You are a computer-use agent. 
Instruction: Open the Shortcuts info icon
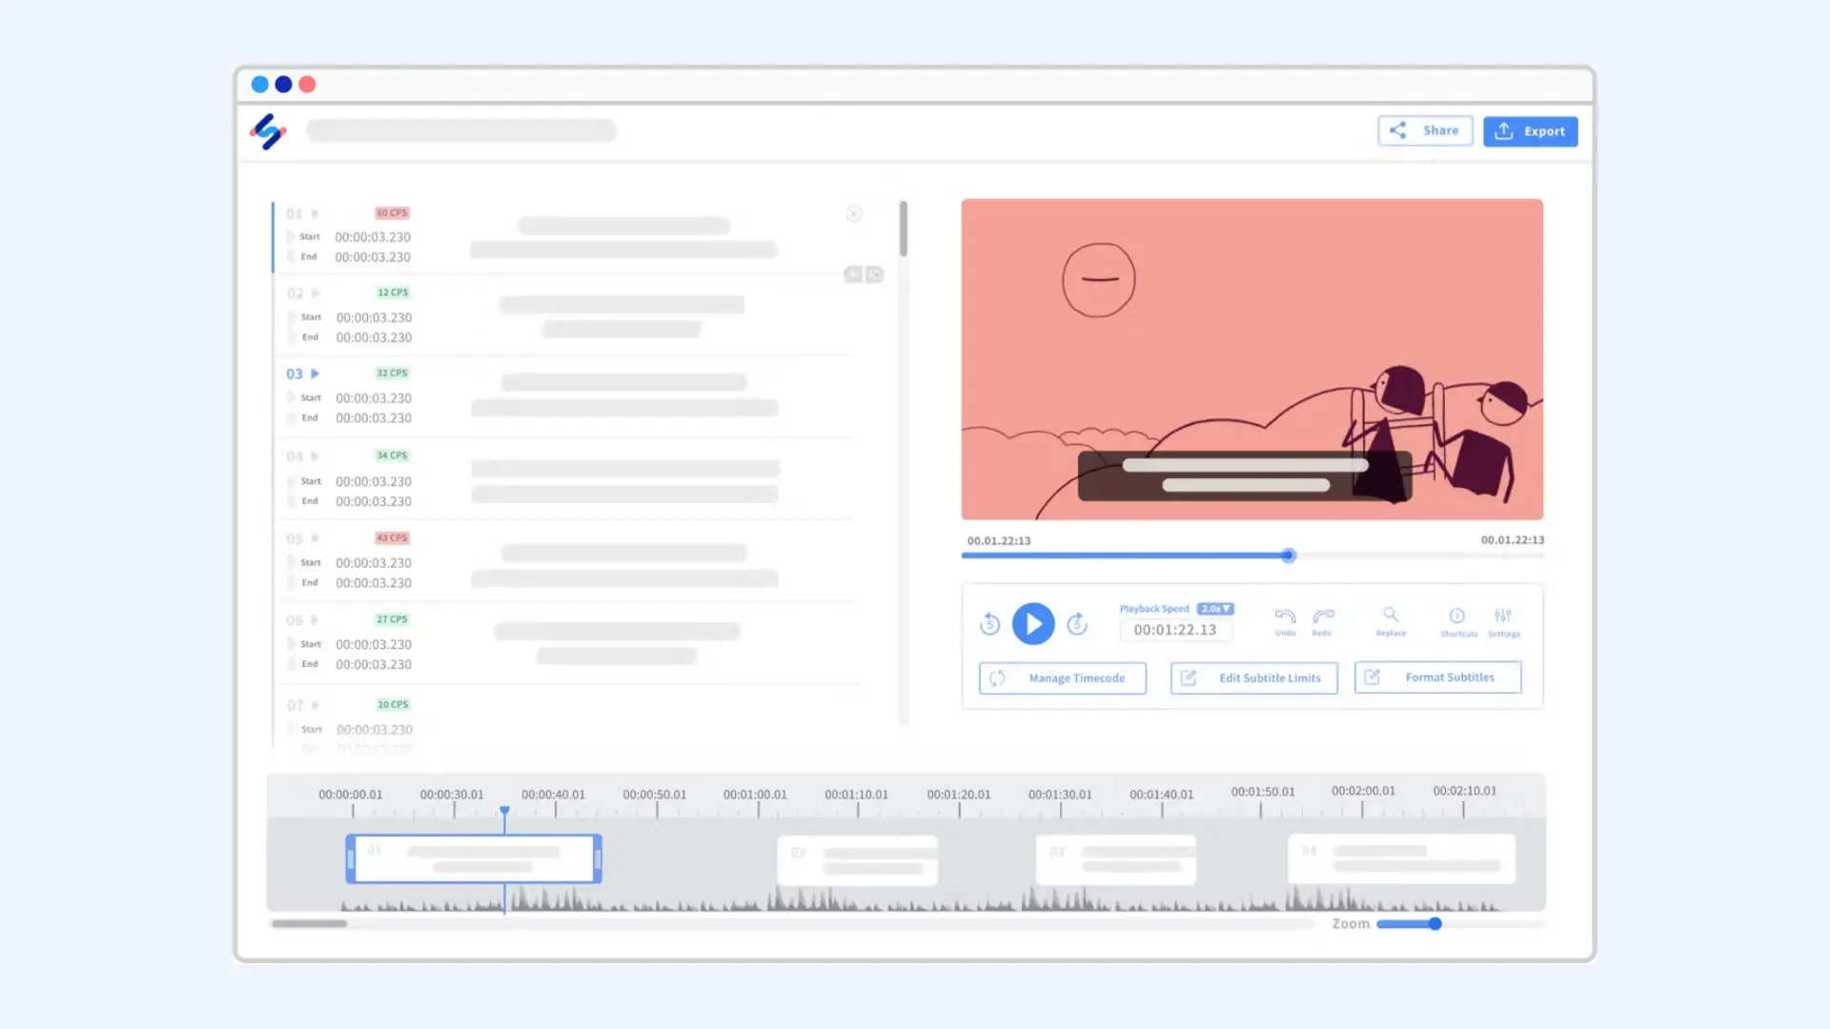(1457, 615)
